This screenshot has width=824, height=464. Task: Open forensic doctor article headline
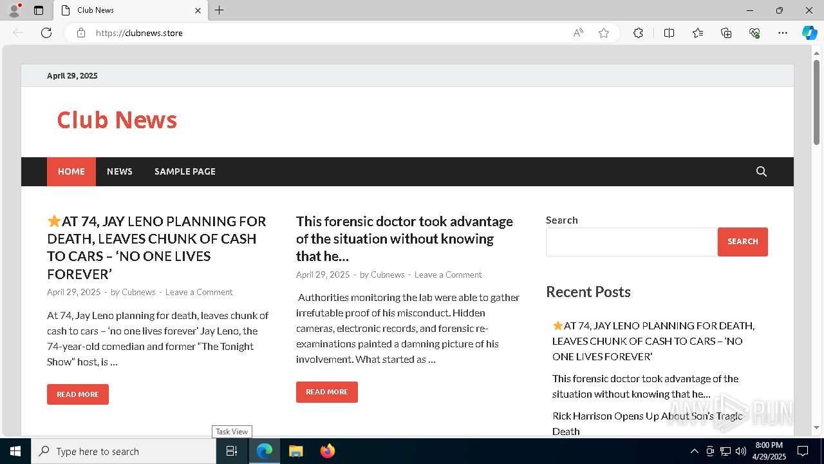pyautogui.click(x=404, y=238)
